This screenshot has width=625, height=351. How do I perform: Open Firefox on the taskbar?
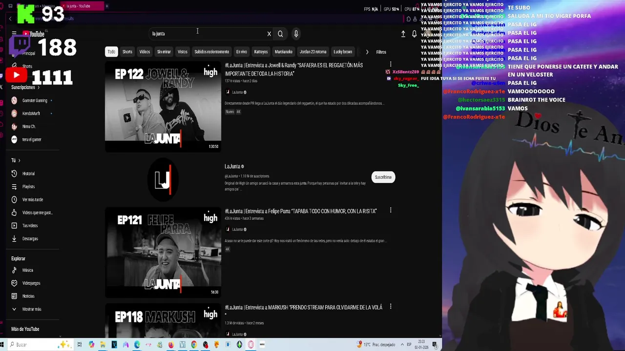pyautogui.click(x=171, y=345)
